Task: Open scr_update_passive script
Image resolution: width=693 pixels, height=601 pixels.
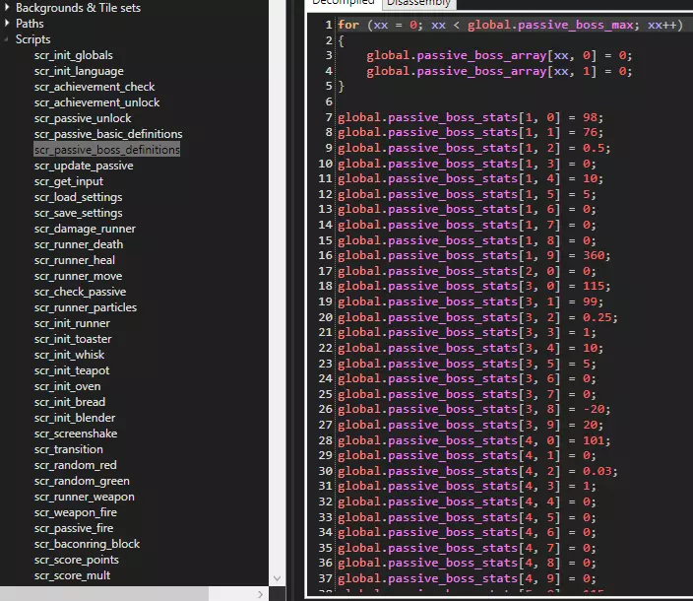Action: pos(84,166)
